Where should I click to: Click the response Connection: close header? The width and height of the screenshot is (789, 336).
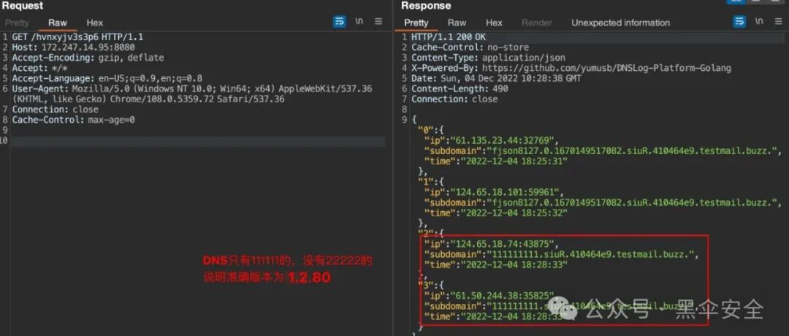pos(454,99)
